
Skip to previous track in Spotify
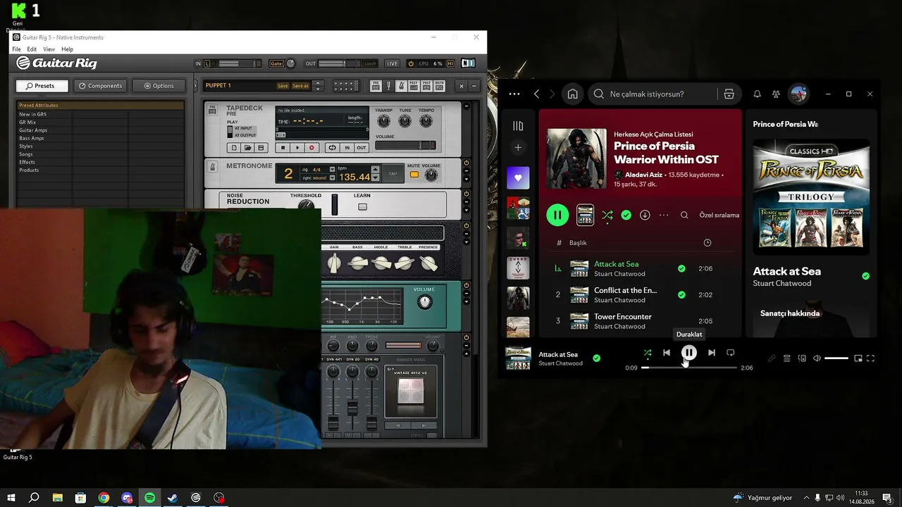click(x=667, y=353)
